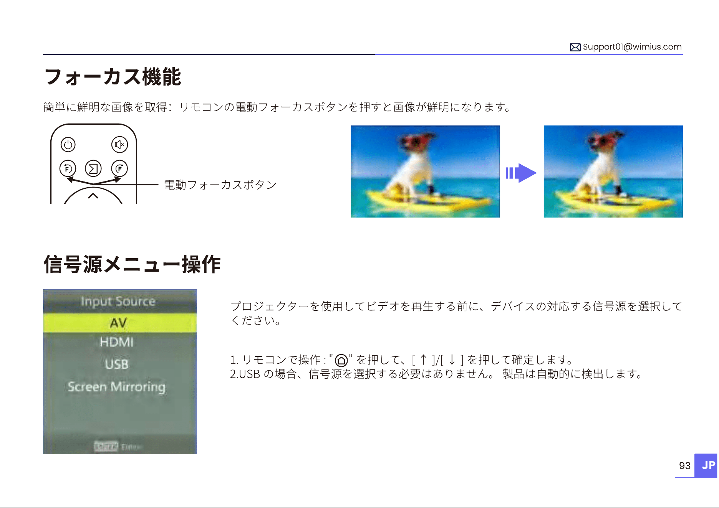The width and height of the screenshot is (719, 508).
Task: Click the mute speaker icon on the remote
Action: click(119, 145)
